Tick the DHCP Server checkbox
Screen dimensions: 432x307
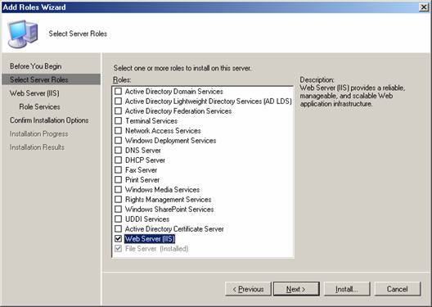coord(118,160)
